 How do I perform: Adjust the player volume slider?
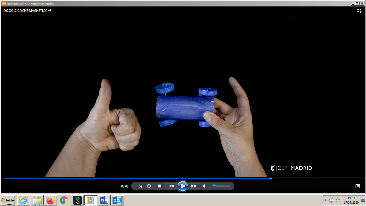click(x=221, y=186)
